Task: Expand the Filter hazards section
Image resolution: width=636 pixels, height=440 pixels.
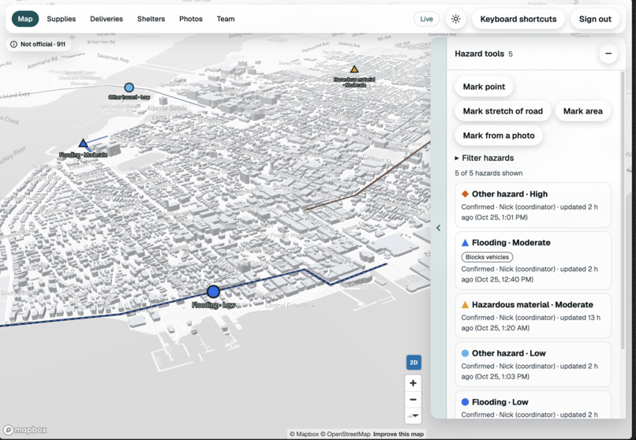Action: pyautogui.click(x=484, y=158)
